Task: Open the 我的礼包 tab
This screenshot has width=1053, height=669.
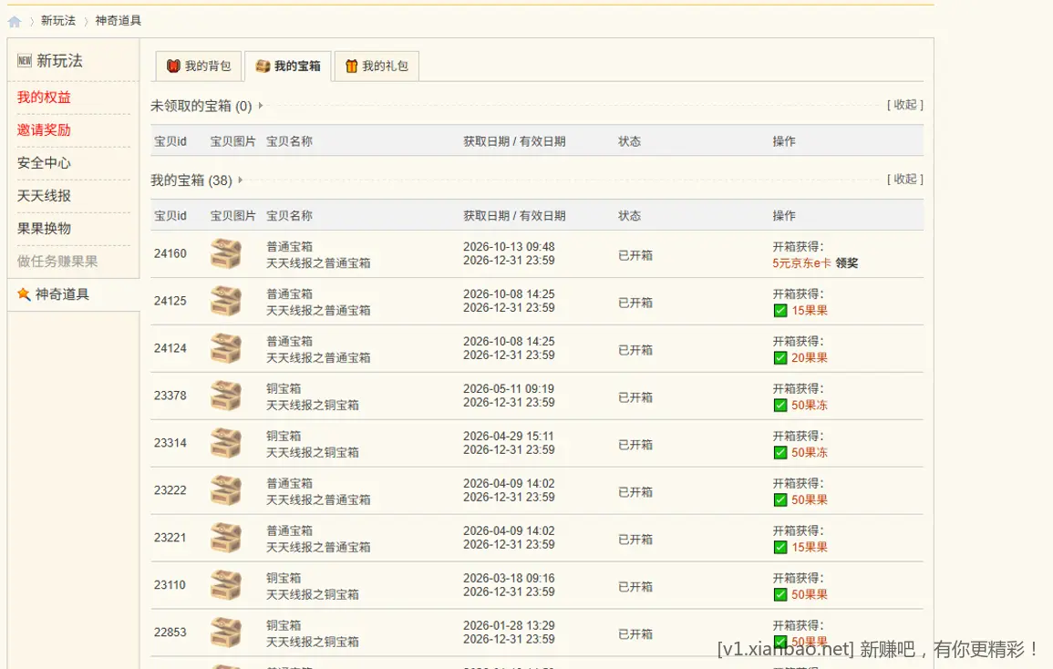Action: pos(377,66)
